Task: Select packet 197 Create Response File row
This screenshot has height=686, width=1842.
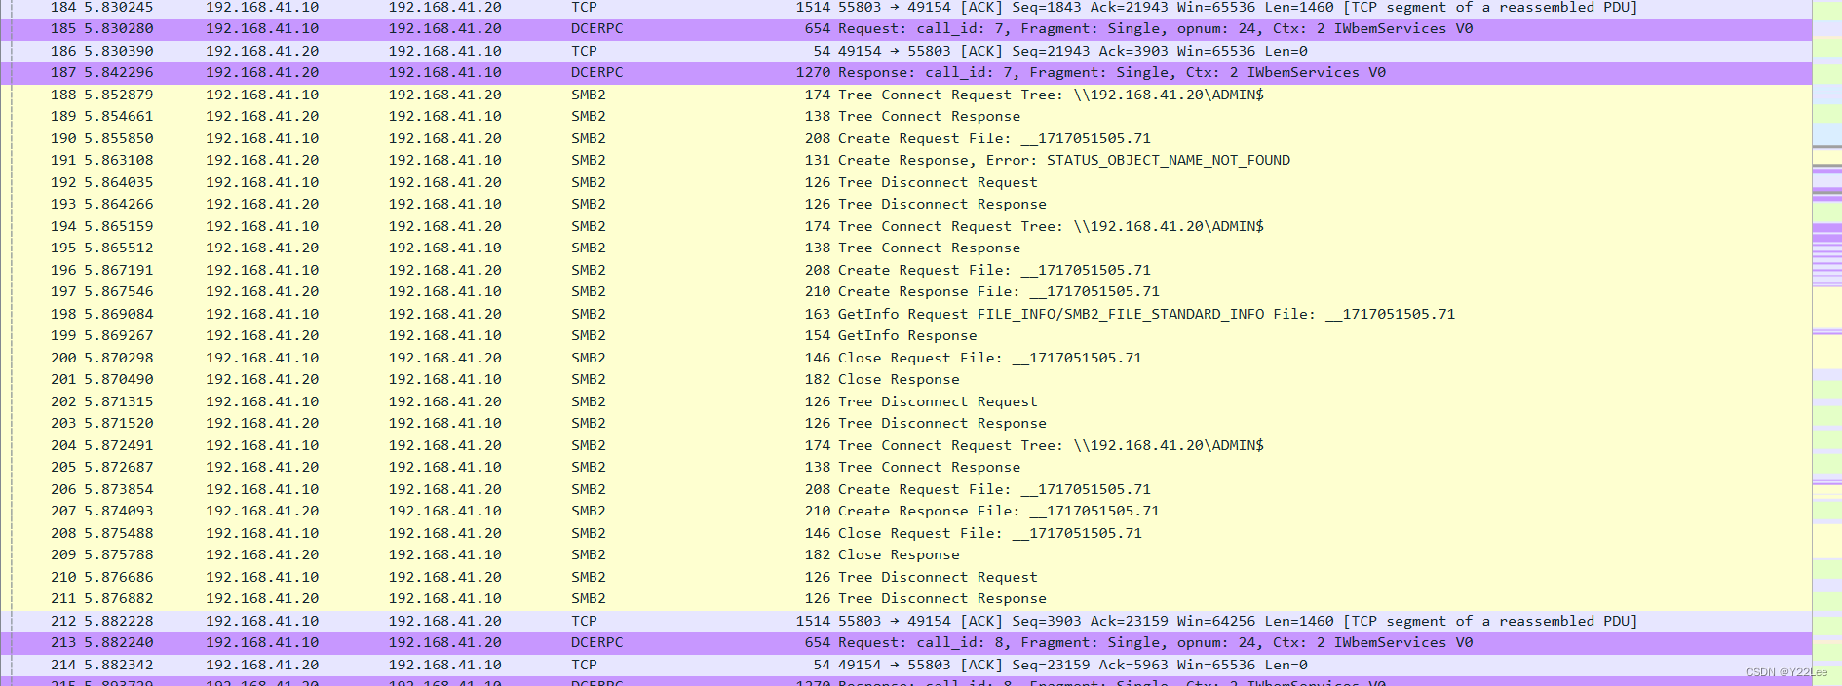Action: (906, 292)
